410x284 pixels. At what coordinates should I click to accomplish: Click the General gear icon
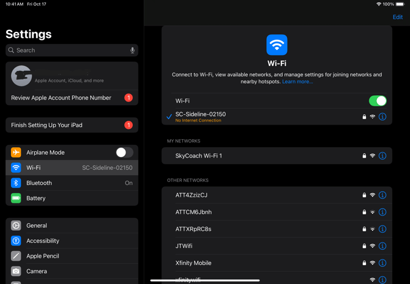coord(16,225)
